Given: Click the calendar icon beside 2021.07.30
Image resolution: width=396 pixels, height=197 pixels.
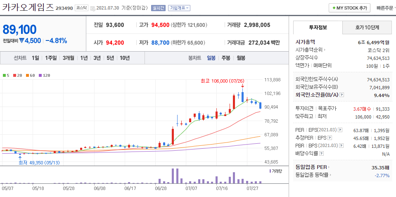Looking at the screenshot, I should pos(92,8).
